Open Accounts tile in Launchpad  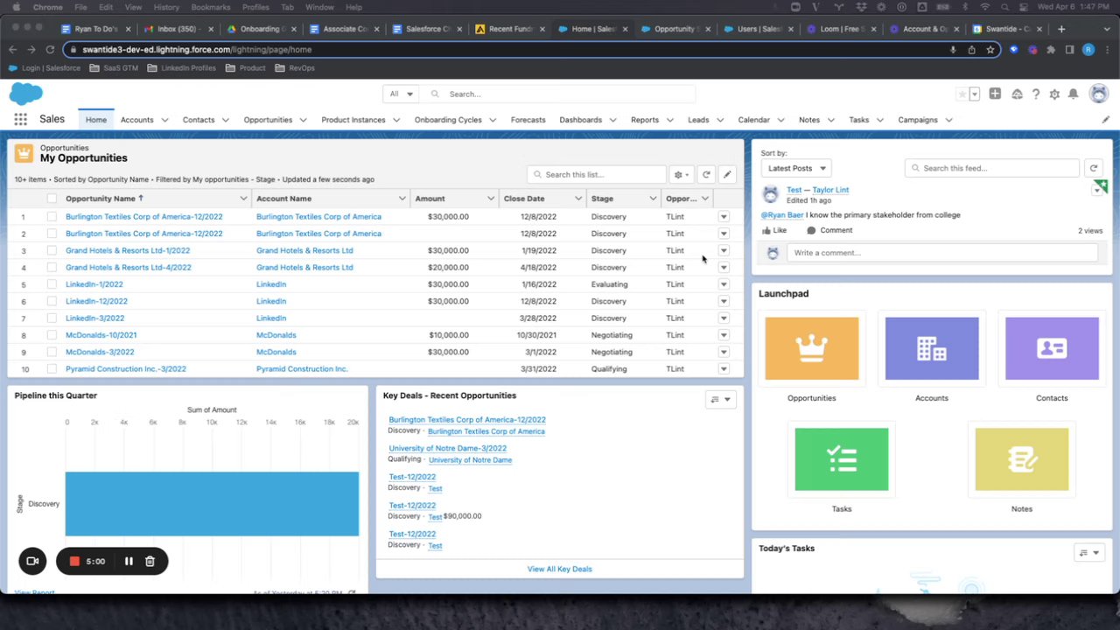pos(932,348)
